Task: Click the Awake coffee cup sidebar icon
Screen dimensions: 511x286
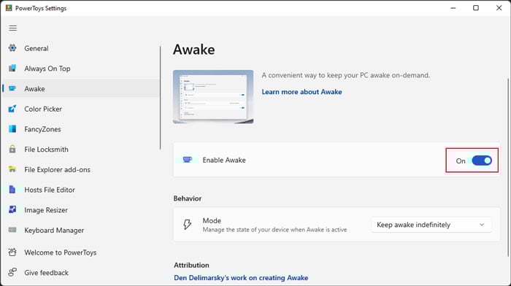Action: click(12, 88)
